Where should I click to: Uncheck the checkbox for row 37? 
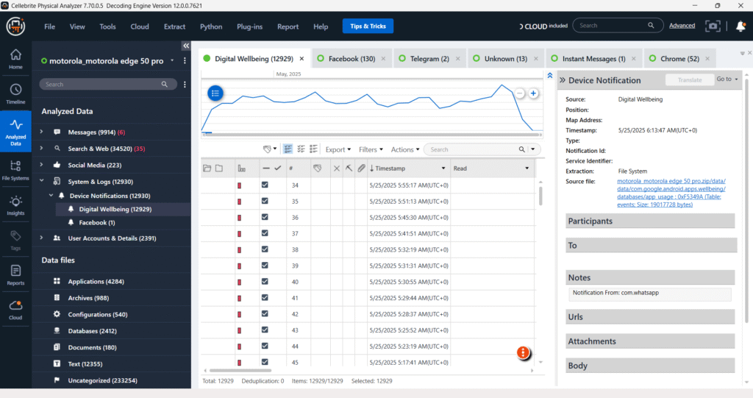click(x=265, y=233)
